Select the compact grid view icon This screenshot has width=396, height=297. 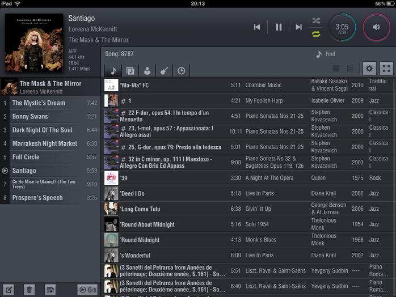336,69
